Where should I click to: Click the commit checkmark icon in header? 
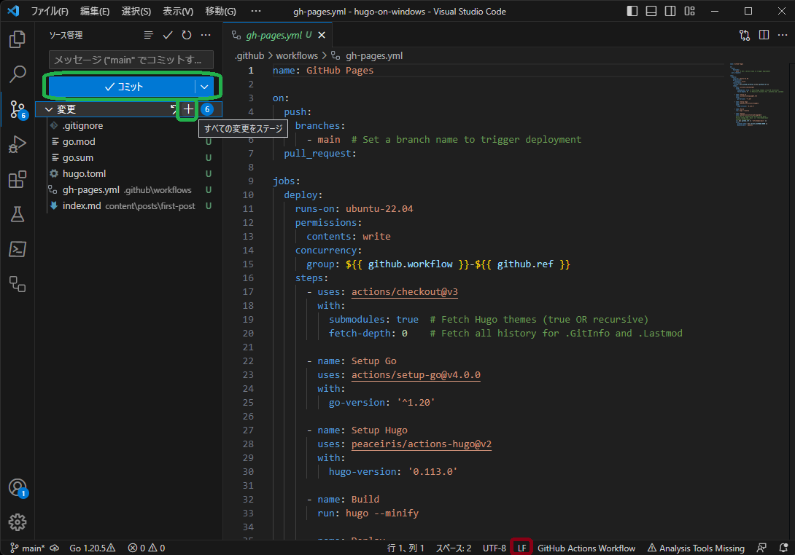pyautogui.click(x=167, y=35)
